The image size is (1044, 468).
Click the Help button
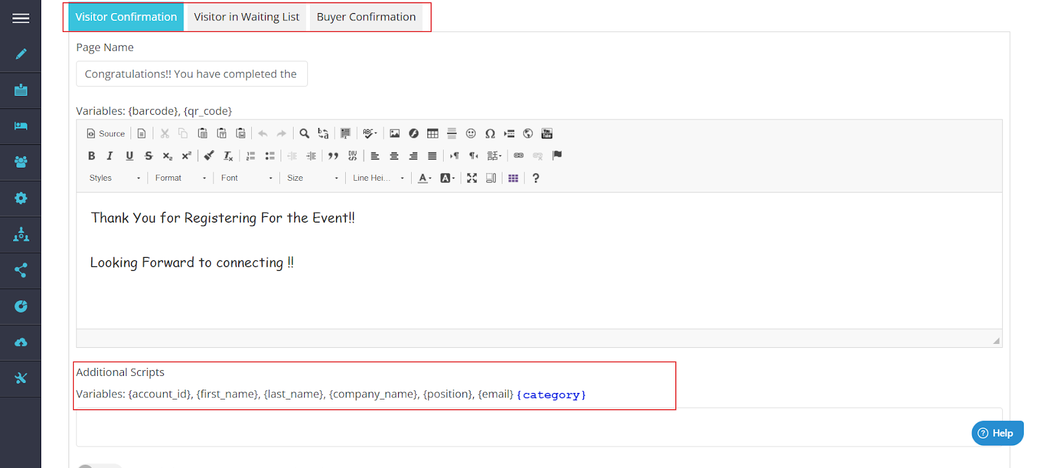(997, 433)
